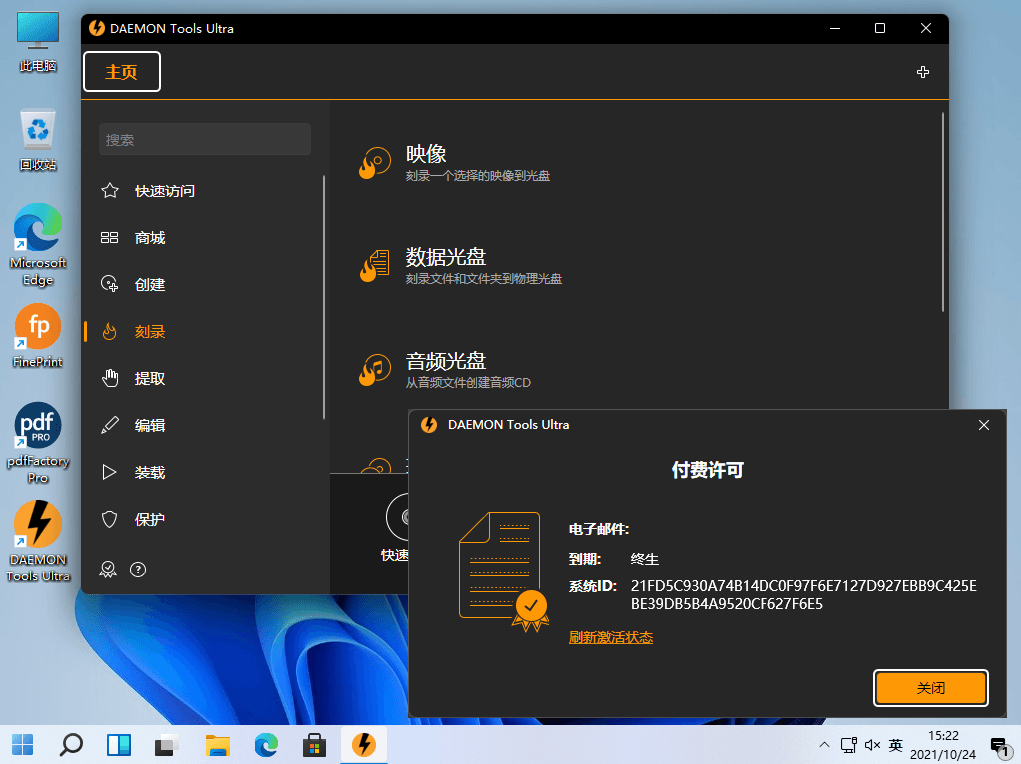Image resolution: width=1021 pixels, height=764 pixels.
Task: Open the 快速访问 star icon in sidebar
Action: click(110, 191)
